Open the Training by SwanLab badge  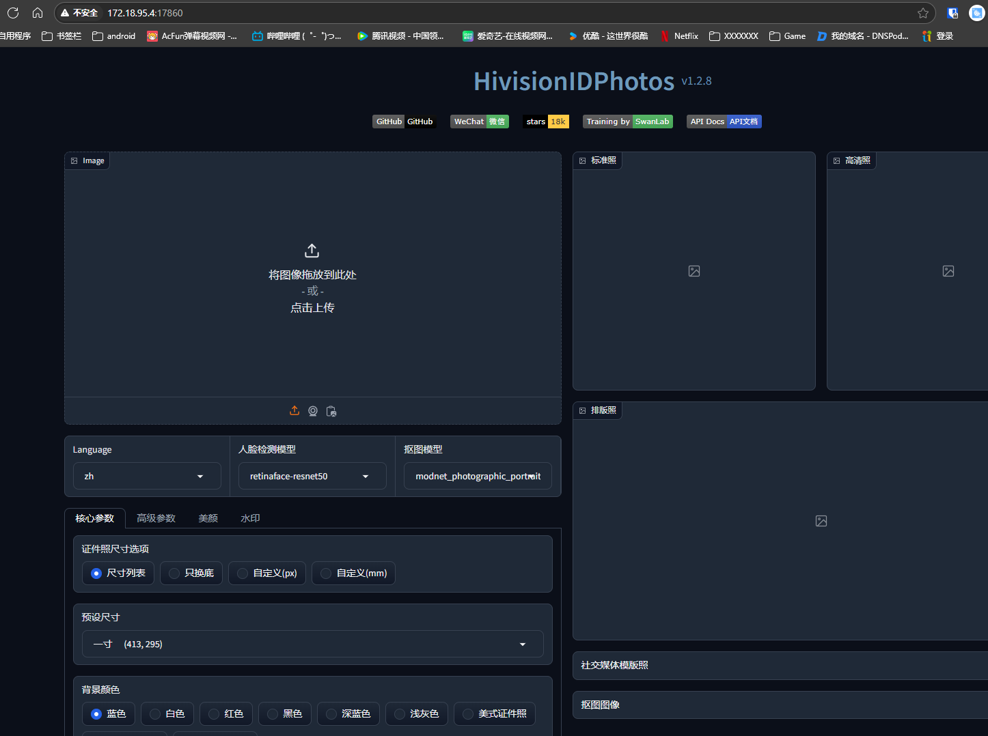pos(628,122)
